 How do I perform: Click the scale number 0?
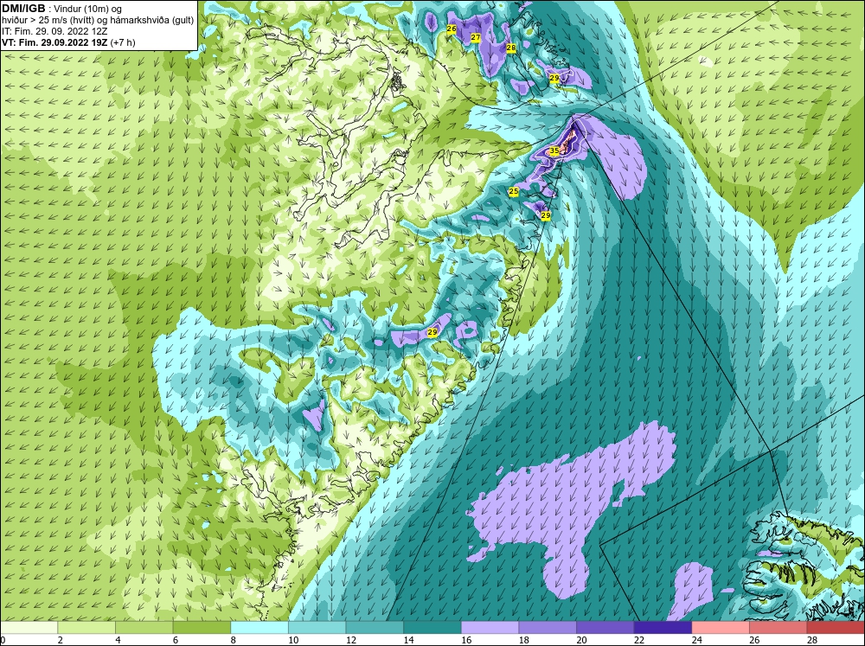click(x=3, y=640)
